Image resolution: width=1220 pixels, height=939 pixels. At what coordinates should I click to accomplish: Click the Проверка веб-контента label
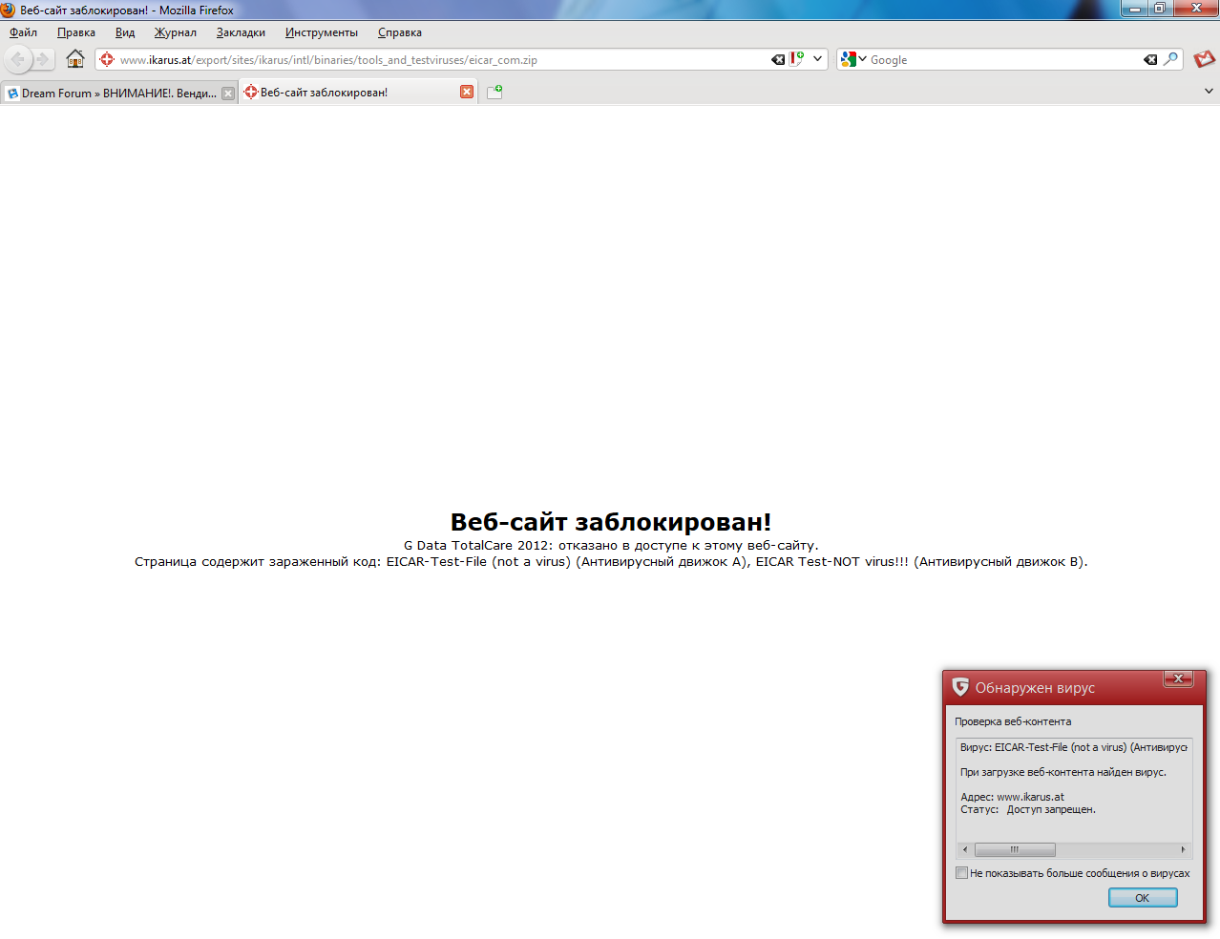coord(1013,721)
